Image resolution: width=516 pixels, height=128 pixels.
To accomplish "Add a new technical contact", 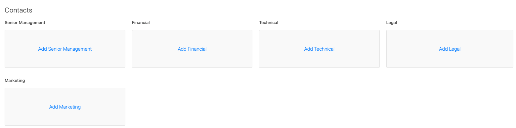I will (x=319, y=49).
